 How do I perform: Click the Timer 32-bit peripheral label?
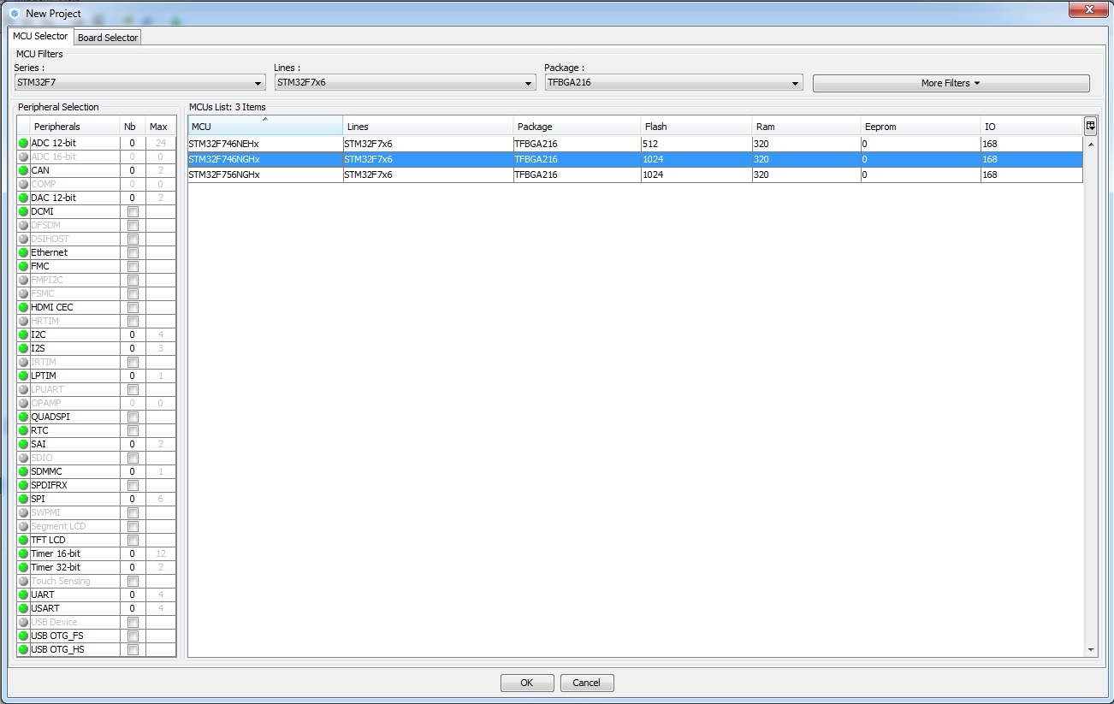pyautogui.click(x=56, y=567)
